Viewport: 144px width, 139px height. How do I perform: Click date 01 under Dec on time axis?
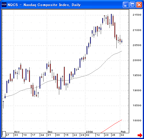click(49, 135)
